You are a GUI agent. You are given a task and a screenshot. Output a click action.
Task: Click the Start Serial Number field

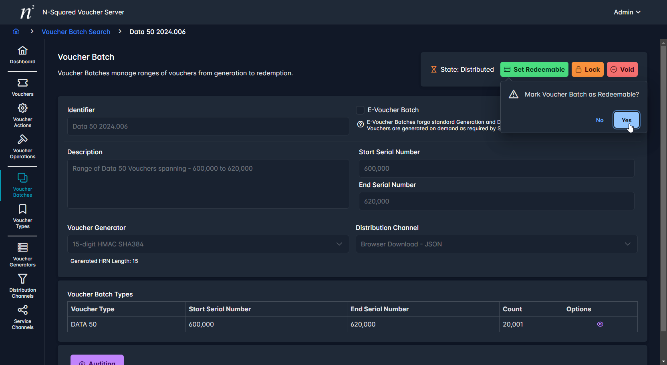496,168
